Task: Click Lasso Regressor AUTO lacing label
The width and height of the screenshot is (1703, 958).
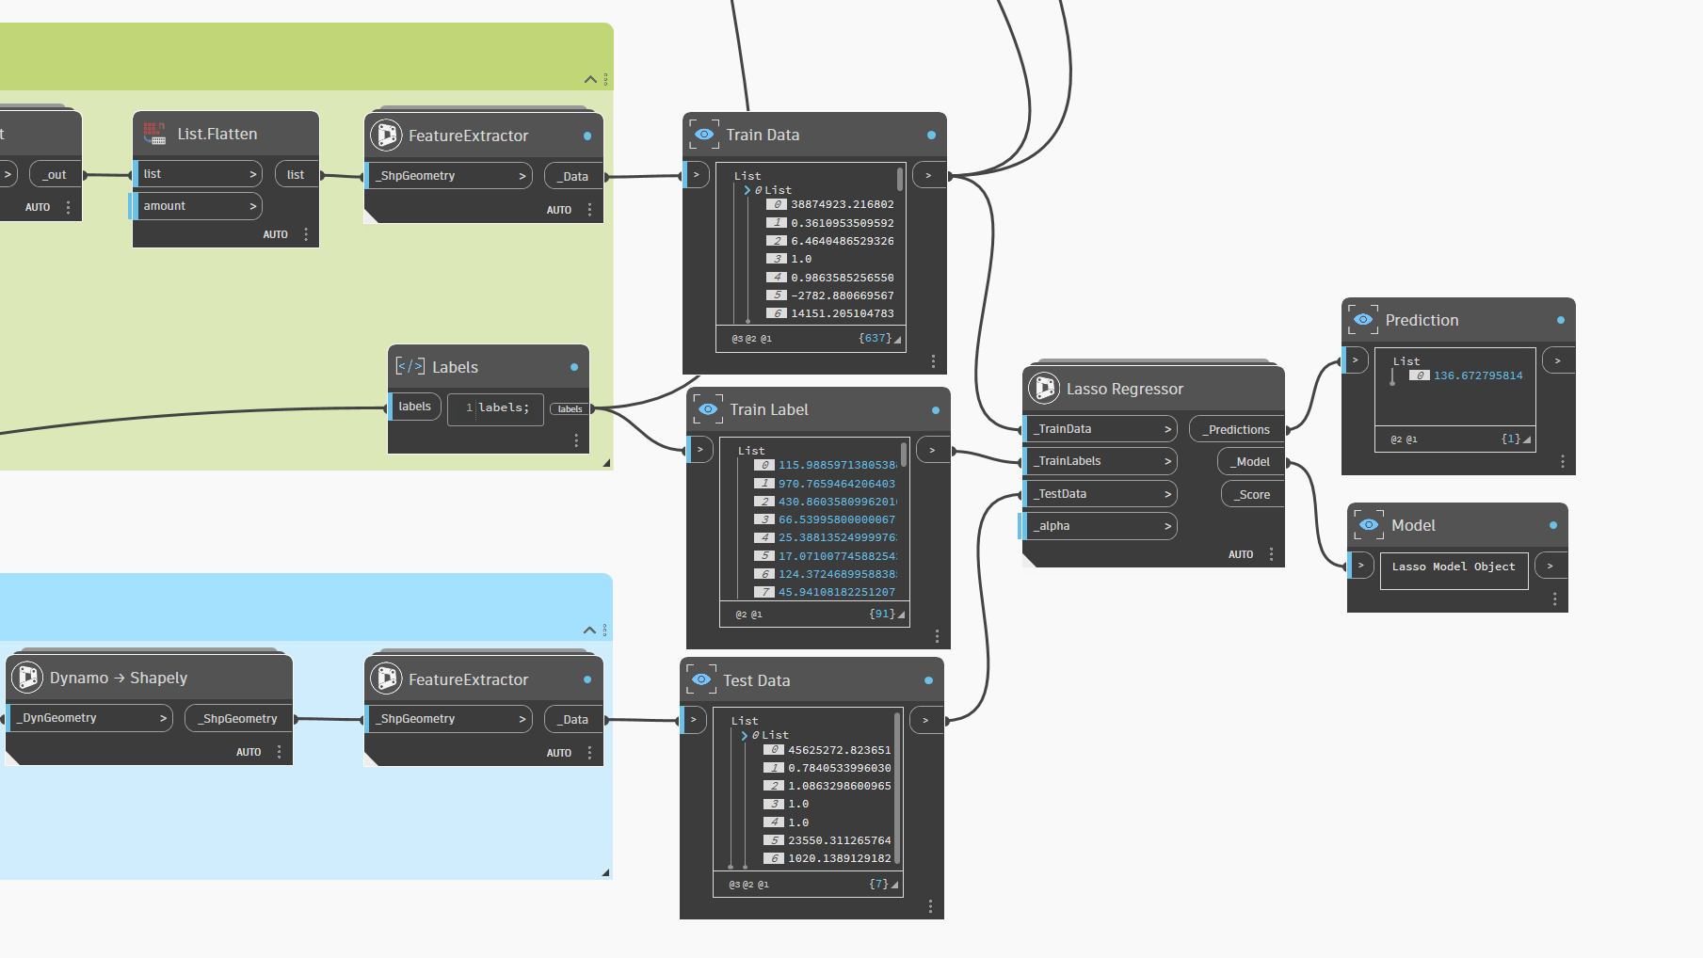Action: click(x=1241, y=554)
